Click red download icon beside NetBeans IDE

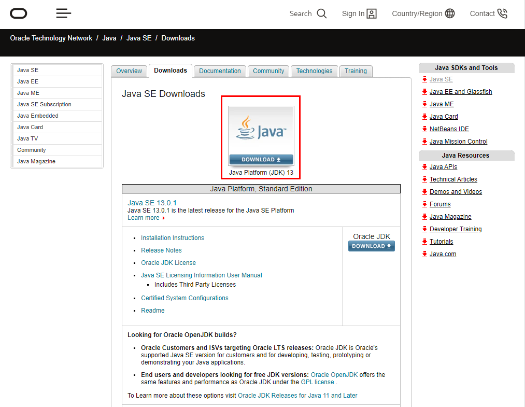424,129
